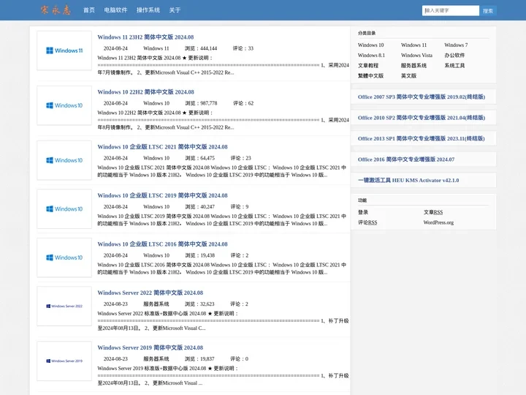Open Windows Server 2019 简体中文版 title
526x395 pixels.
pos(150,347)
